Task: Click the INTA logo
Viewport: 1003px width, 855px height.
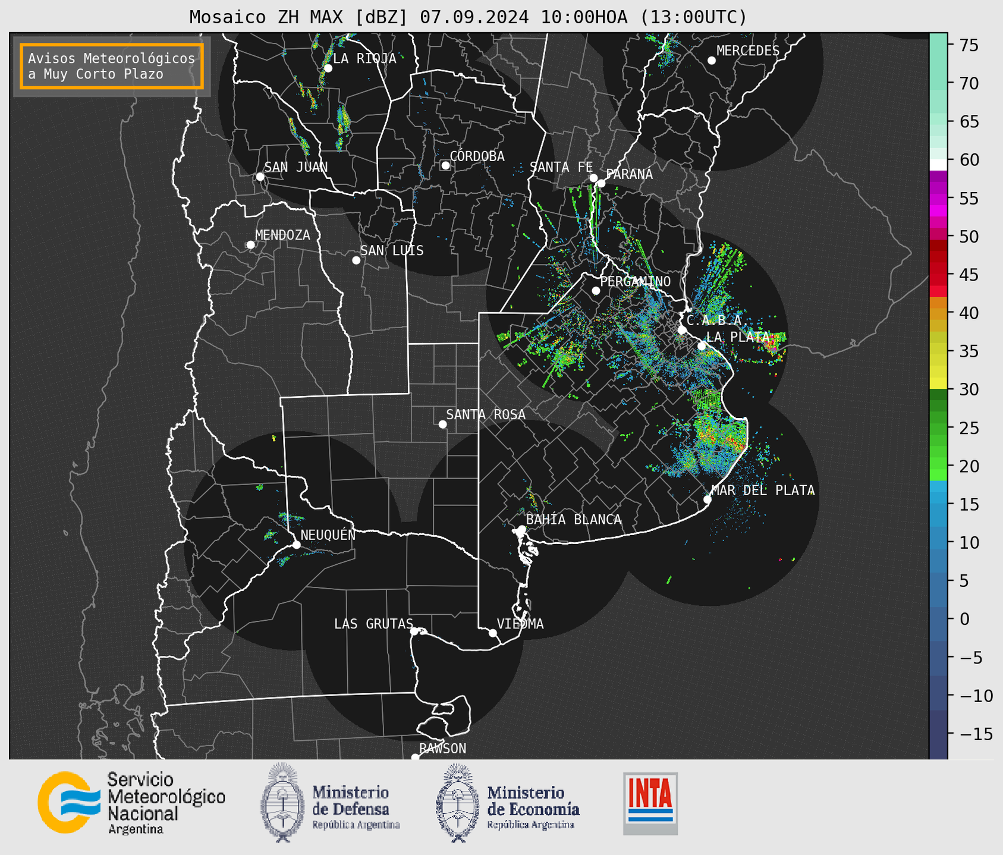Action: click(x=650, y=803)
